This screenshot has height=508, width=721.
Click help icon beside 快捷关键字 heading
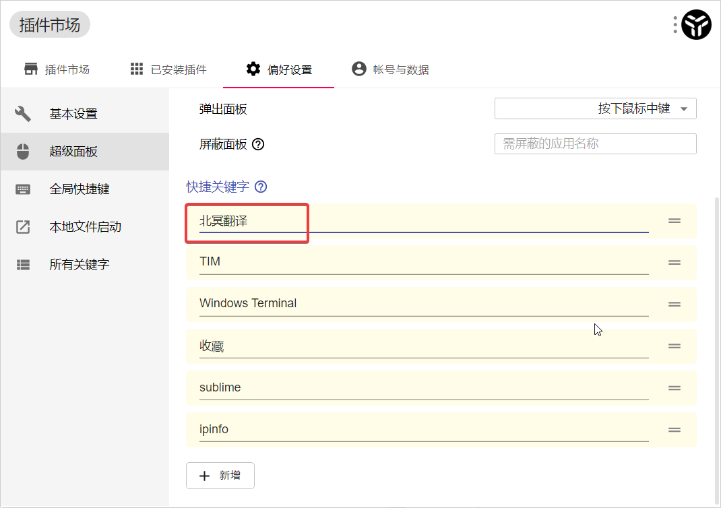pos(261,187)
